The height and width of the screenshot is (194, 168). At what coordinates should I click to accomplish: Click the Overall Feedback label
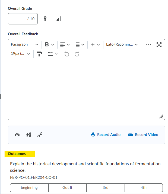(23, 34)
